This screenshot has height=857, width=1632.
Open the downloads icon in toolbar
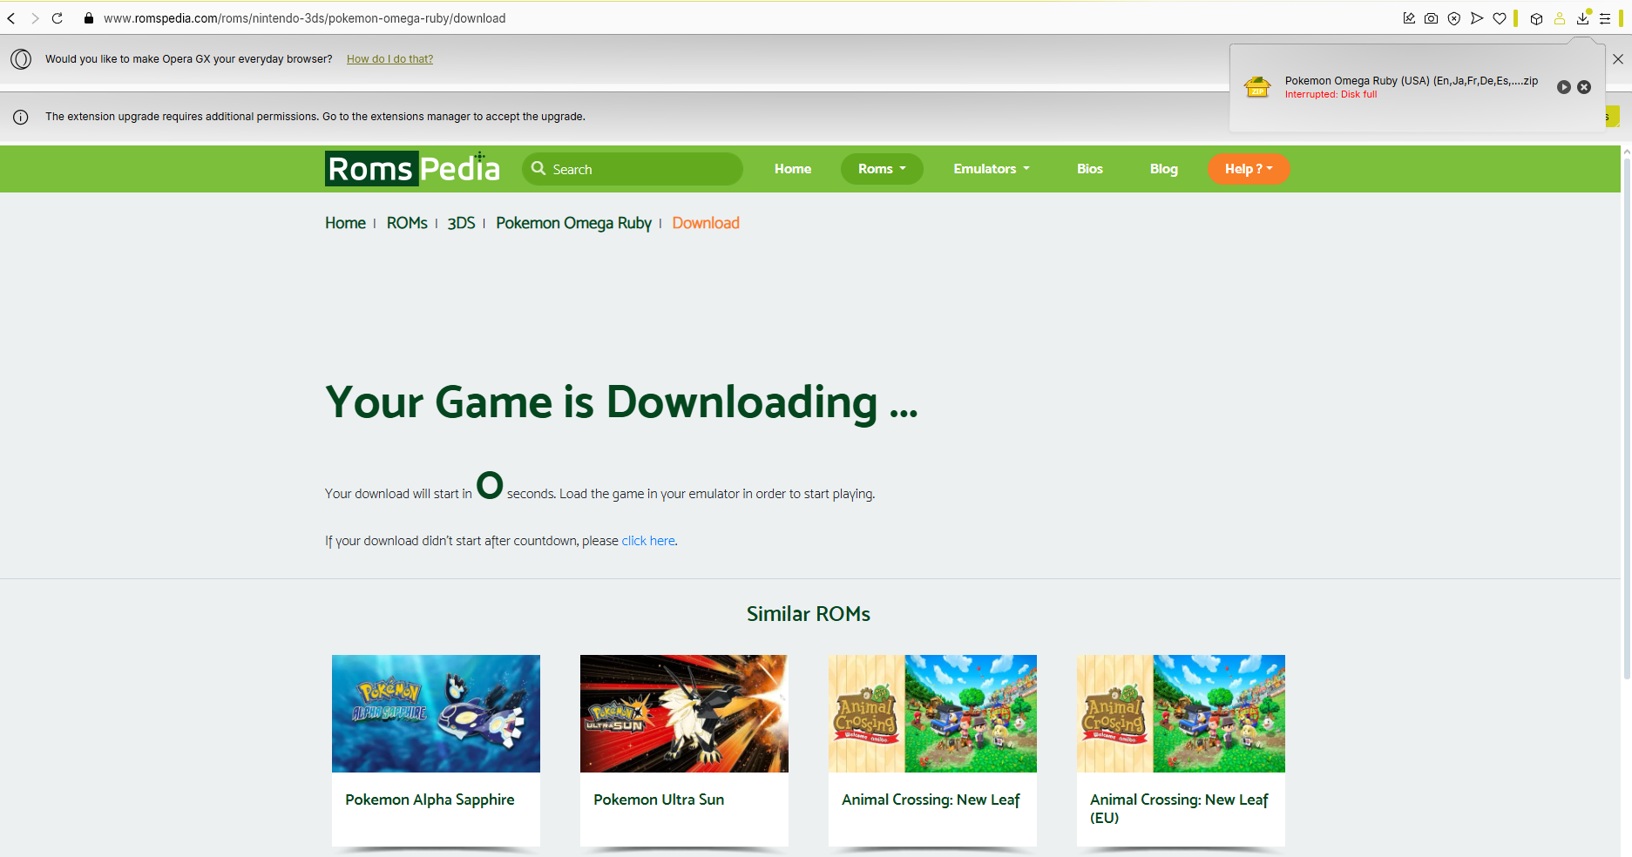(x=1582, y=18)
